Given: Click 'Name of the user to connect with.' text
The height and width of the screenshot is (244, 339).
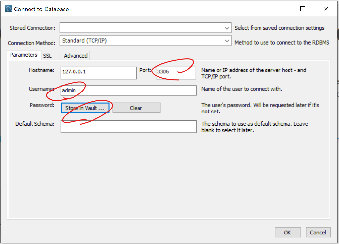Looking at the screenshot, I should (242, 89).
